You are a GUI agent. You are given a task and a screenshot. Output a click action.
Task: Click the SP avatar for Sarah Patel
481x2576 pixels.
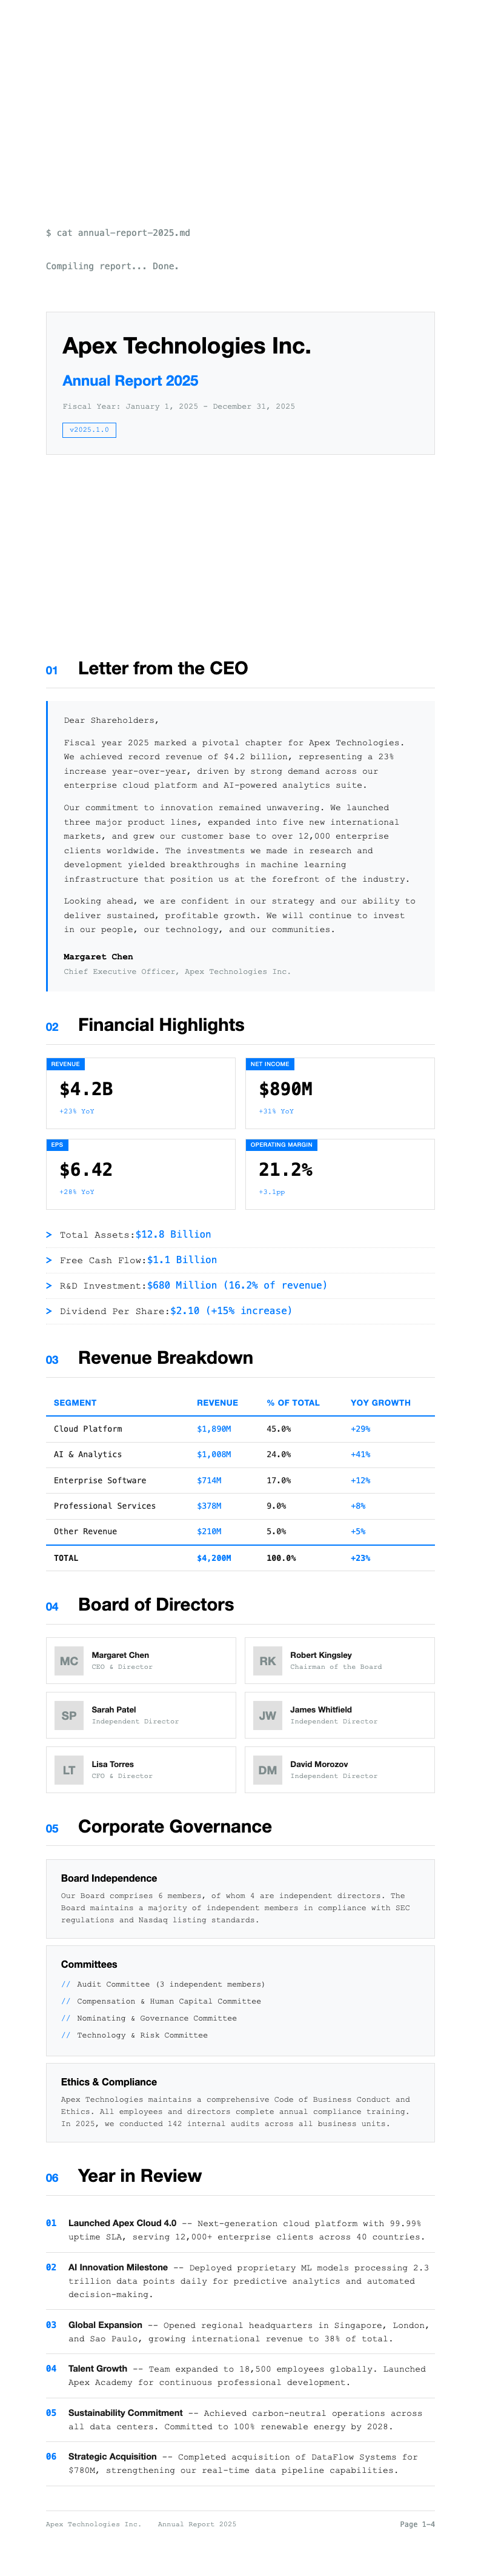pyautogui.click(x=69, y=1715)
